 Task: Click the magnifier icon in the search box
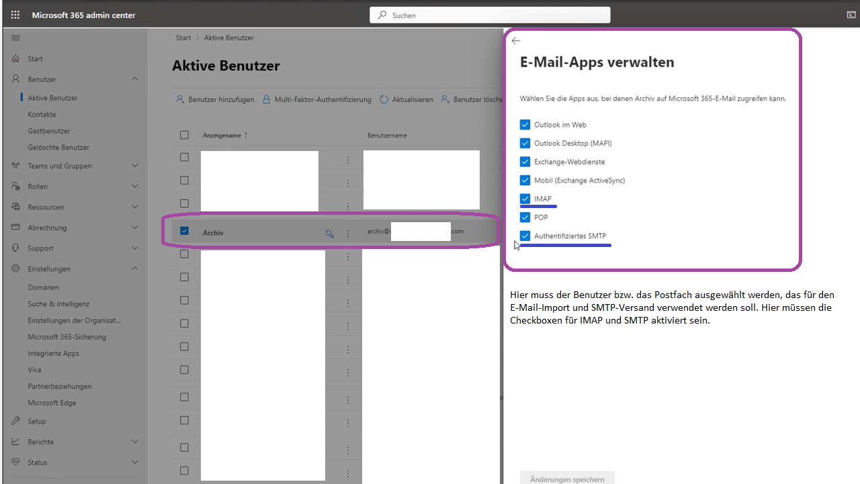click(382, 15)
